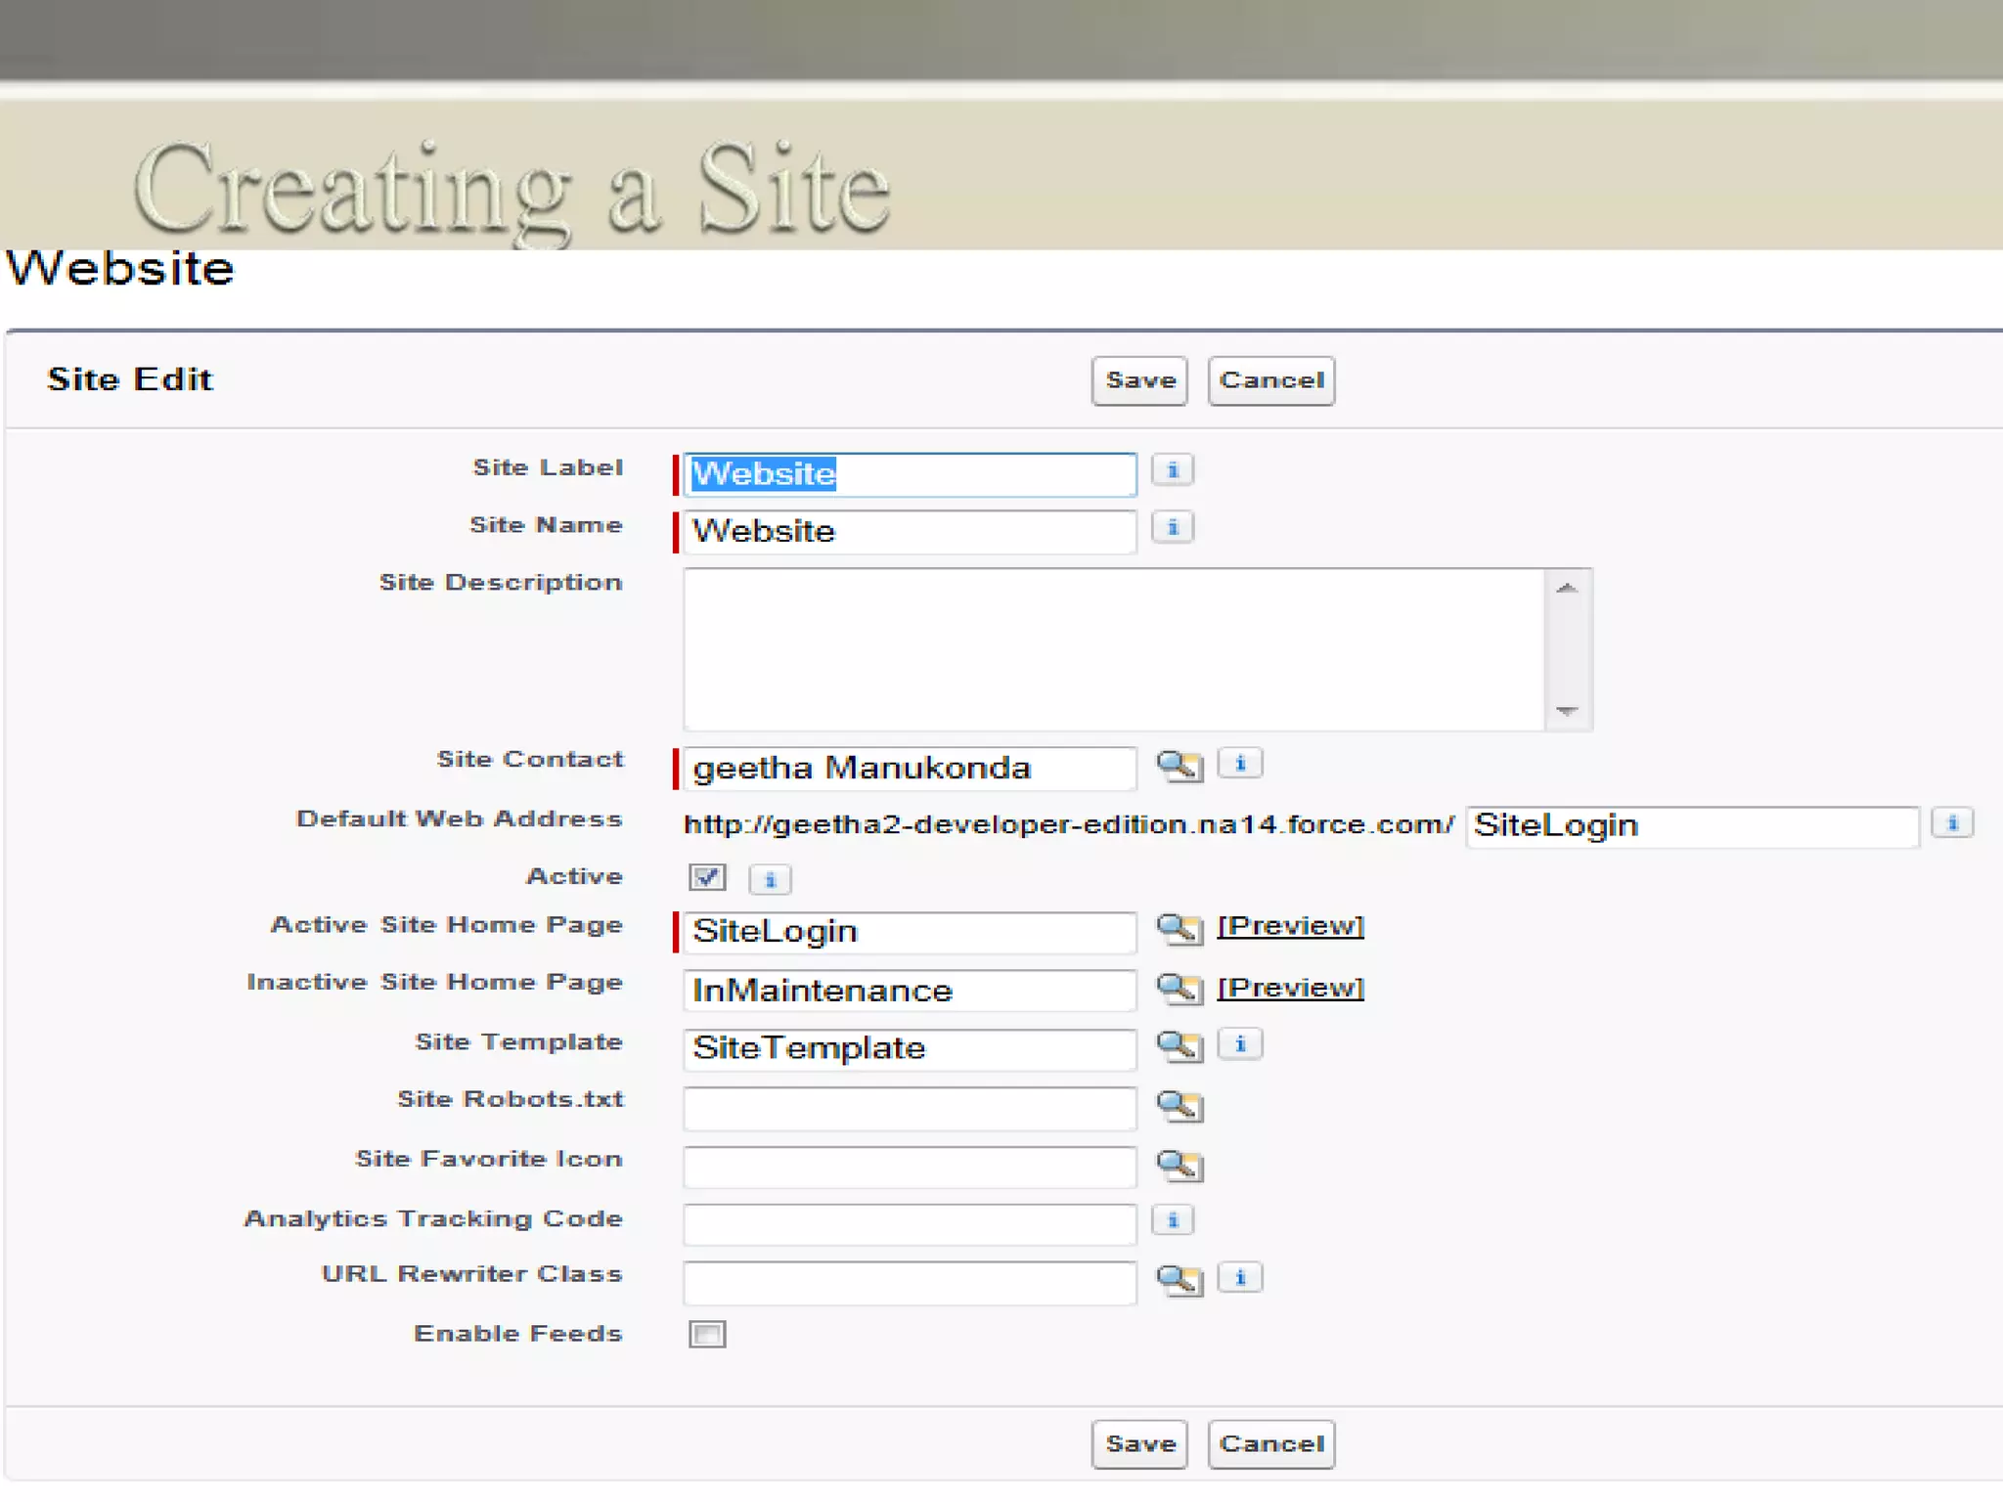
Task: Open the Active Site Home Page lookup
Action: [x=1179, y=929]
